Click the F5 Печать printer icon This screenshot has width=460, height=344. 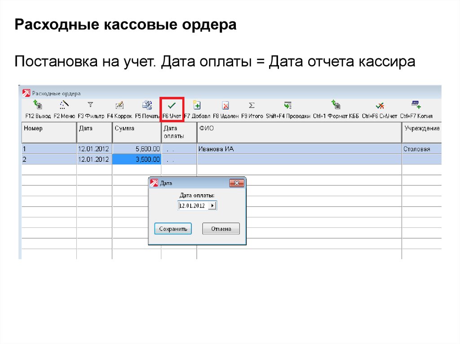tap(147, 106)
